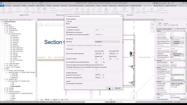Collapse the Koordination node in project browser

click(x=3, y=25)
